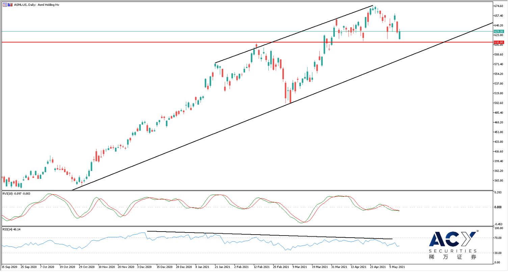
Task: Click the 30.00 RSI scale value
Action: pyautogui.click(x=498, y=253)
